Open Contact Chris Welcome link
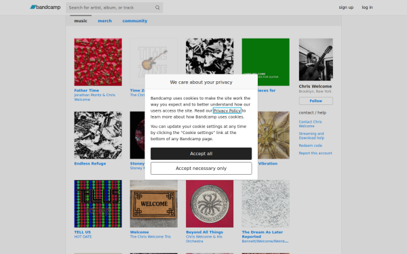 click(x=310, y=124)
